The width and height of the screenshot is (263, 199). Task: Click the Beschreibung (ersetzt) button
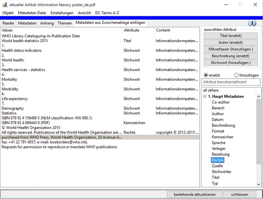[x=231, y=56]
